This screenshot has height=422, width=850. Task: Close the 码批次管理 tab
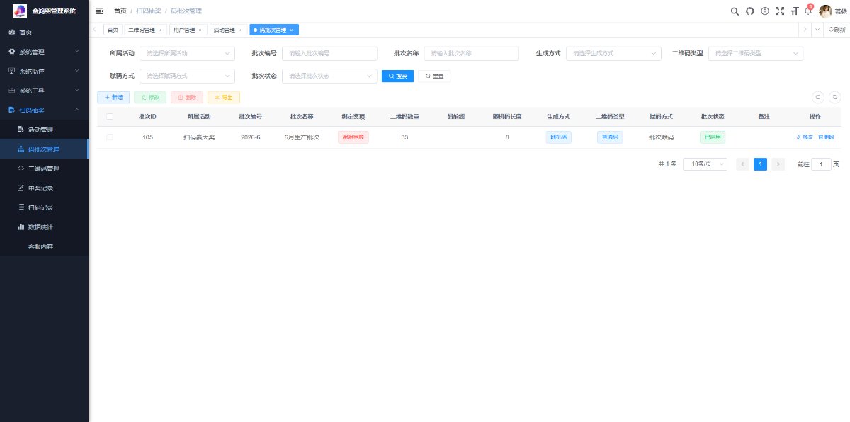pyautogui.click(x=291, y=30)
